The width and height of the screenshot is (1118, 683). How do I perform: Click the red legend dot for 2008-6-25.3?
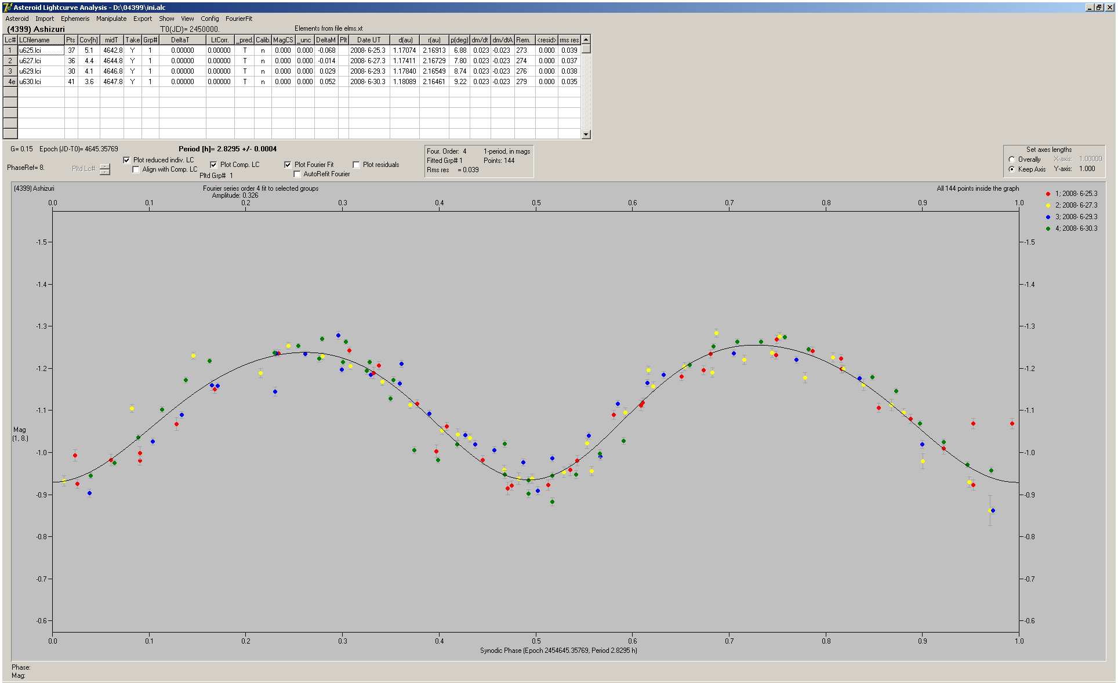click(x=1048, y=194)
